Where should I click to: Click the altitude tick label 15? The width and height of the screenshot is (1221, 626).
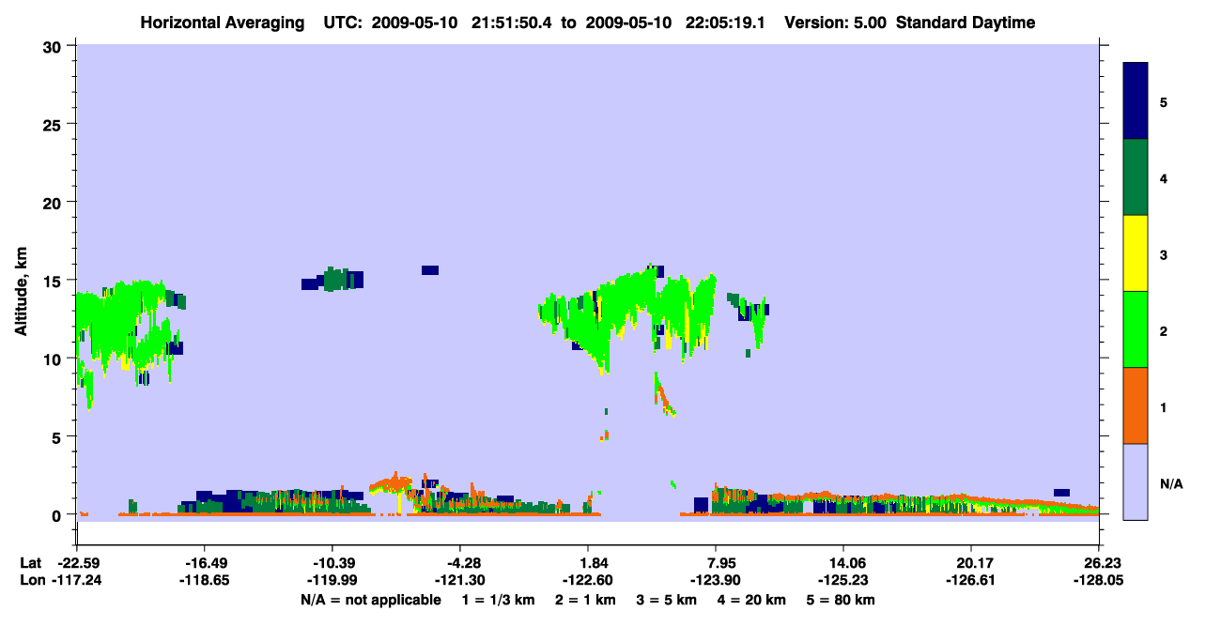tap(54, 280)
